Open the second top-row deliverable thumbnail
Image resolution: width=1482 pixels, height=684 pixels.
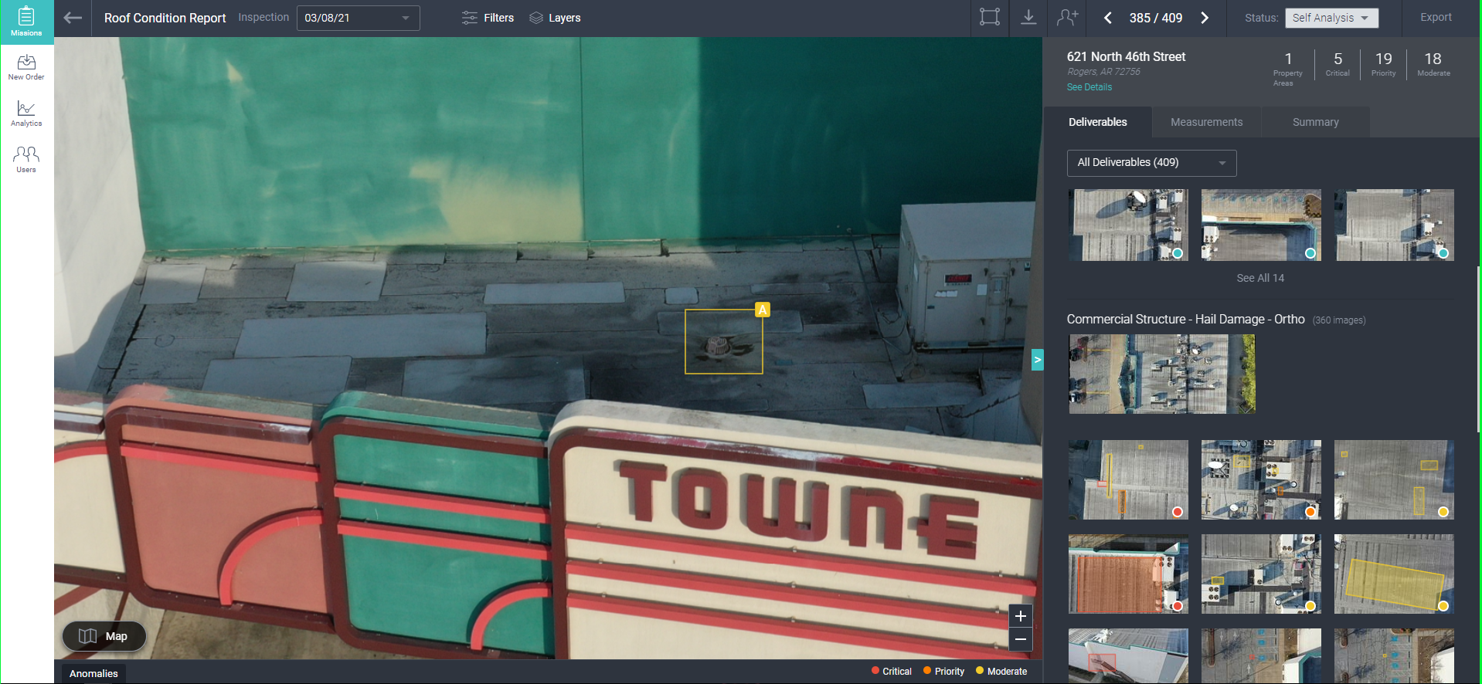pos(1261,225)
